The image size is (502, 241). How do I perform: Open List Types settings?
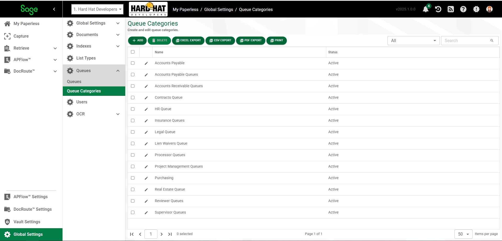tap(86, 58)
